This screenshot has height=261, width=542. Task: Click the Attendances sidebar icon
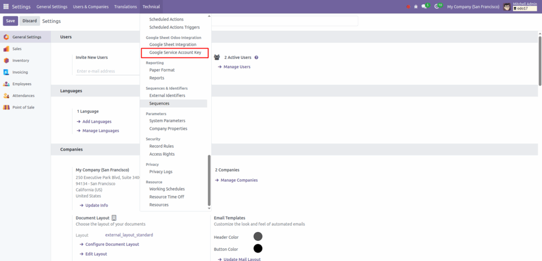6,96
